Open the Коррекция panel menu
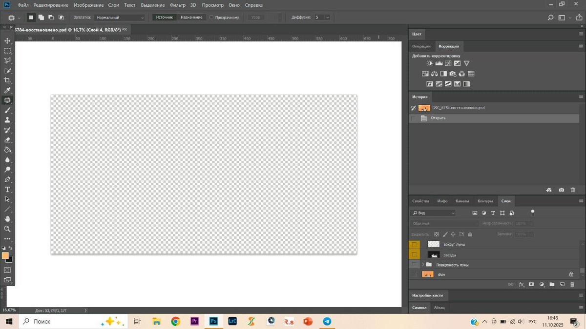 [x=581, y=46]
